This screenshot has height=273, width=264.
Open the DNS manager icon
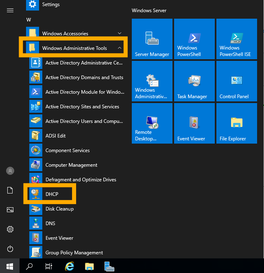coord(36,223)
